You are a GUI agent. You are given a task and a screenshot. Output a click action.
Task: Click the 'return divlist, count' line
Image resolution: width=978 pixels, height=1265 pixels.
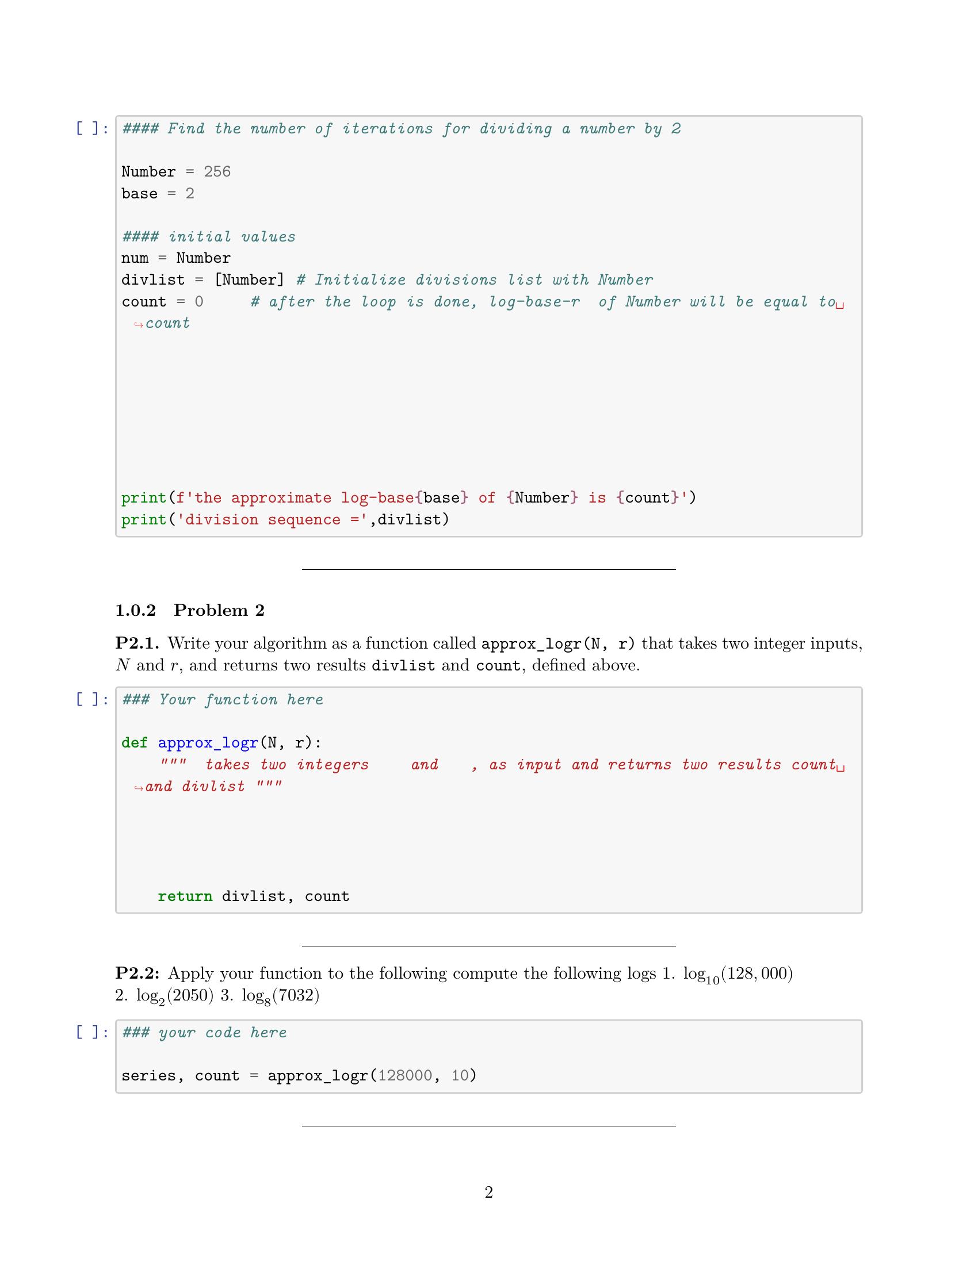point(253,896)
